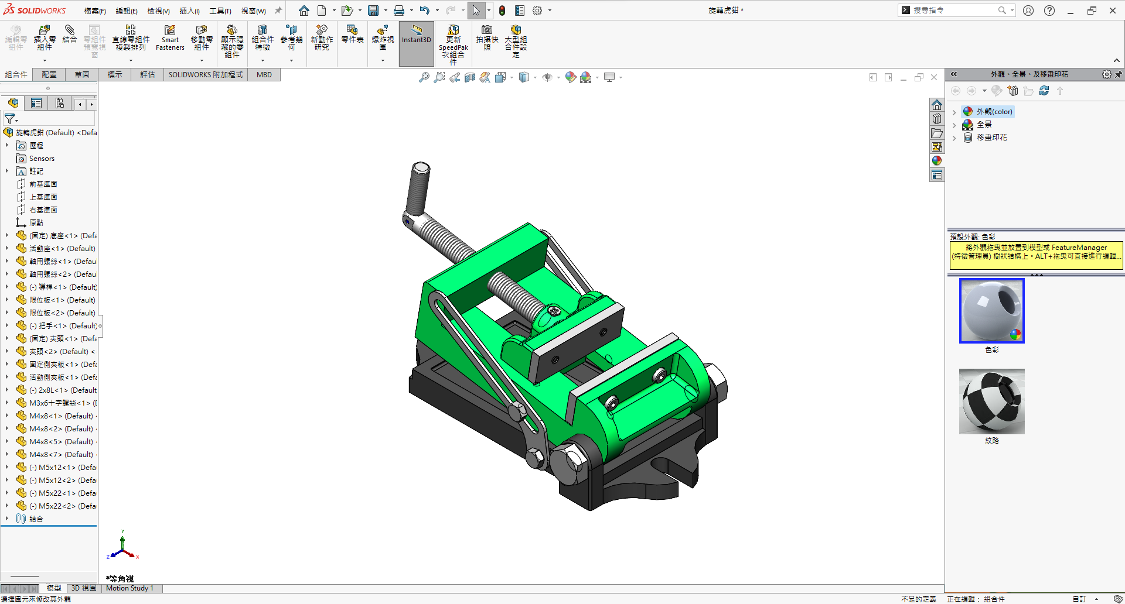
Task: Open 視窗(W) Window menu
Action: pos(253,11)
